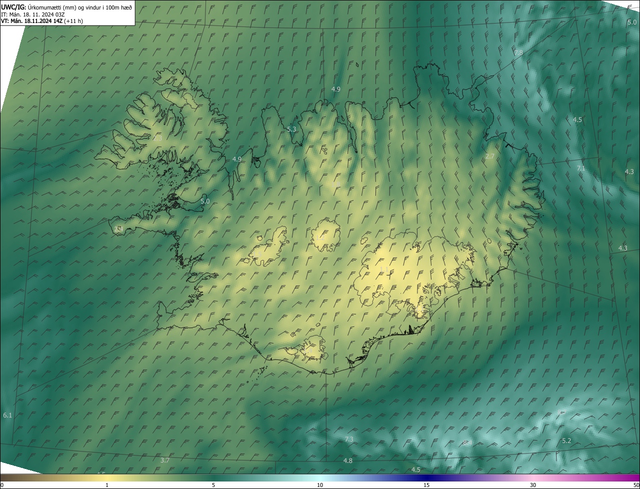Click the '0' tick on the color scale
The height and width of the screenshot is (489, 640).
coord(2,485)
